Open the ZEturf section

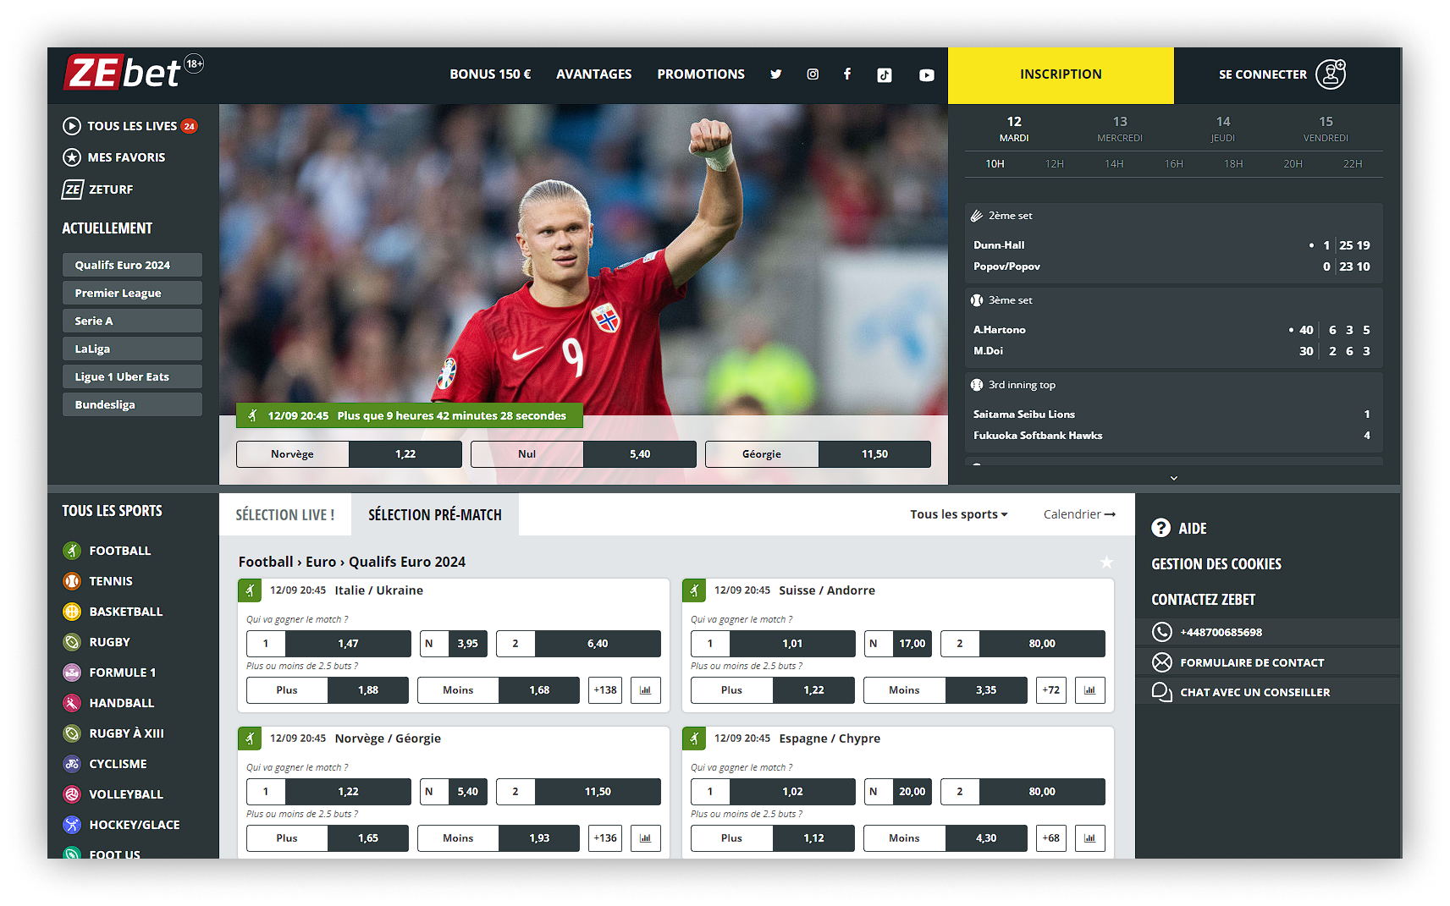[x=102, y=189]
